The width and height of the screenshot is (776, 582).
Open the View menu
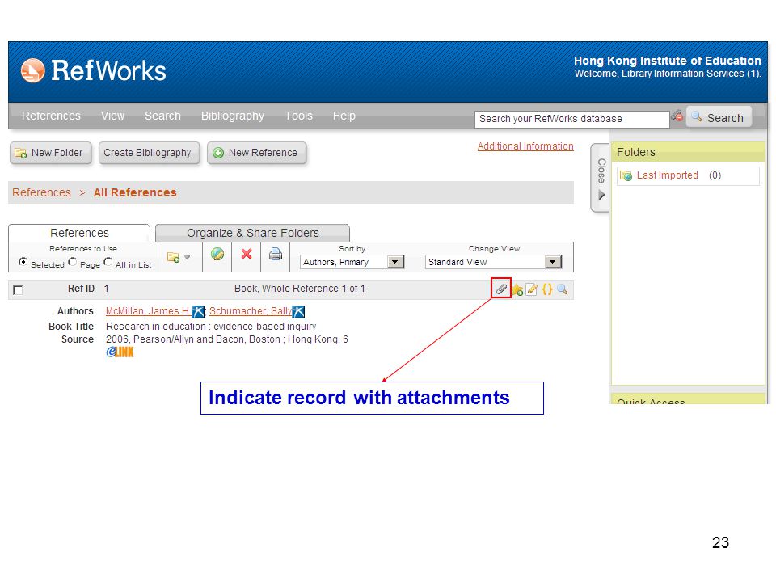113,116
